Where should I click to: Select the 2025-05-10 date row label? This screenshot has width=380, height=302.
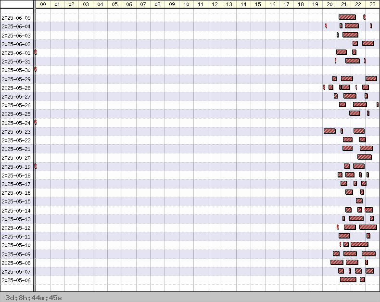tap(16, 245)
